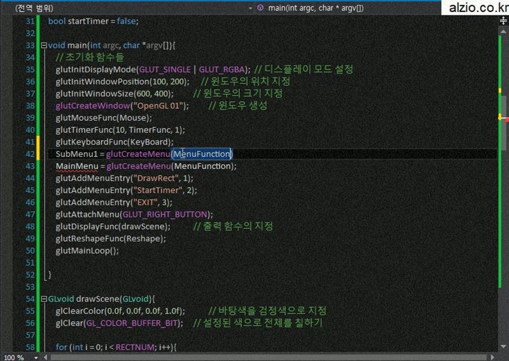Click the 윈도우 생성 comment on line 38
This screenshot has width=509, height=361.
[x=238, y=106]
